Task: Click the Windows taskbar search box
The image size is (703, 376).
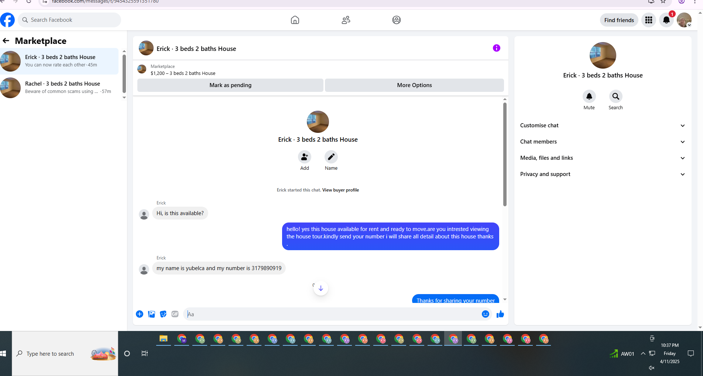Action: coord(65,353)
